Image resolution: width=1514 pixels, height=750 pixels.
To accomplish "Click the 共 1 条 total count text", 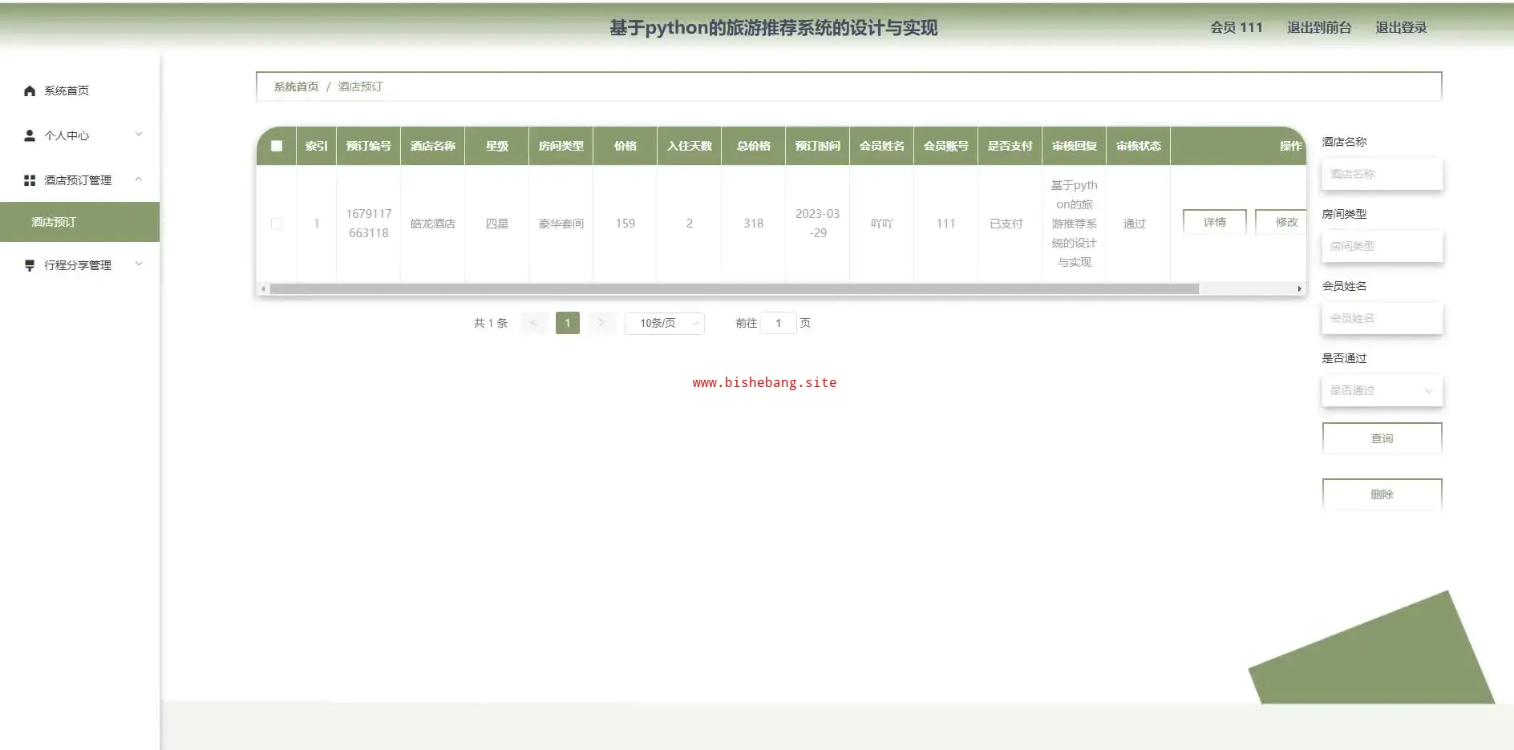I will tap(490, 323).
